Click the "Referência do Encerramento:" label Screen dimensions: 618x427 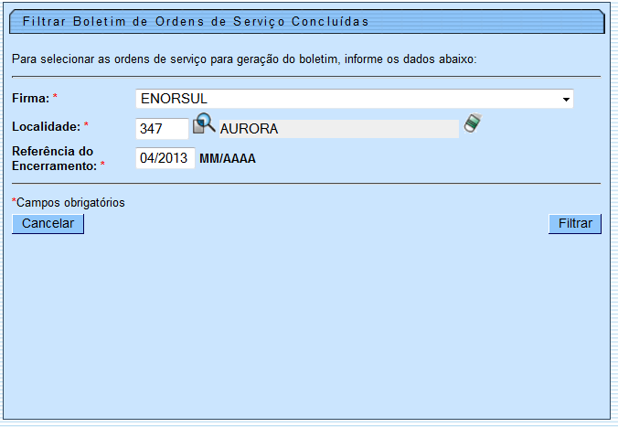[x=52, y=158]
